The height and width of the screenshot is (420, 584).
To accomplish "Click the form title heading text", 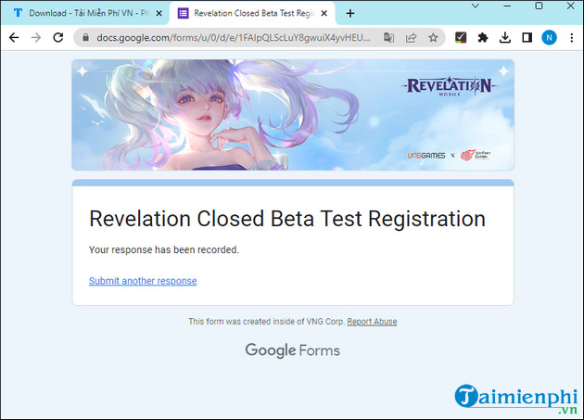I will [x=287, y=219].
